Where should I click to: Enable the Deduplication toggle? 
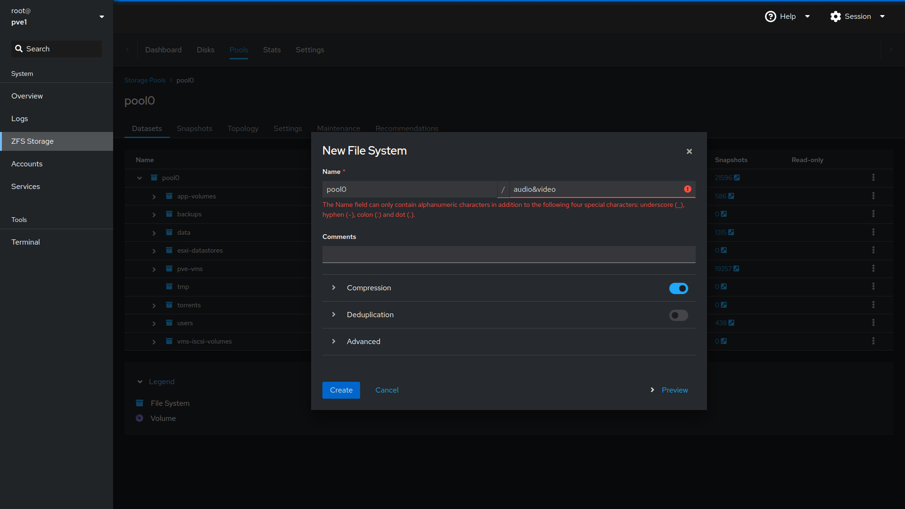pyautogui.click(x=678, y=315)
